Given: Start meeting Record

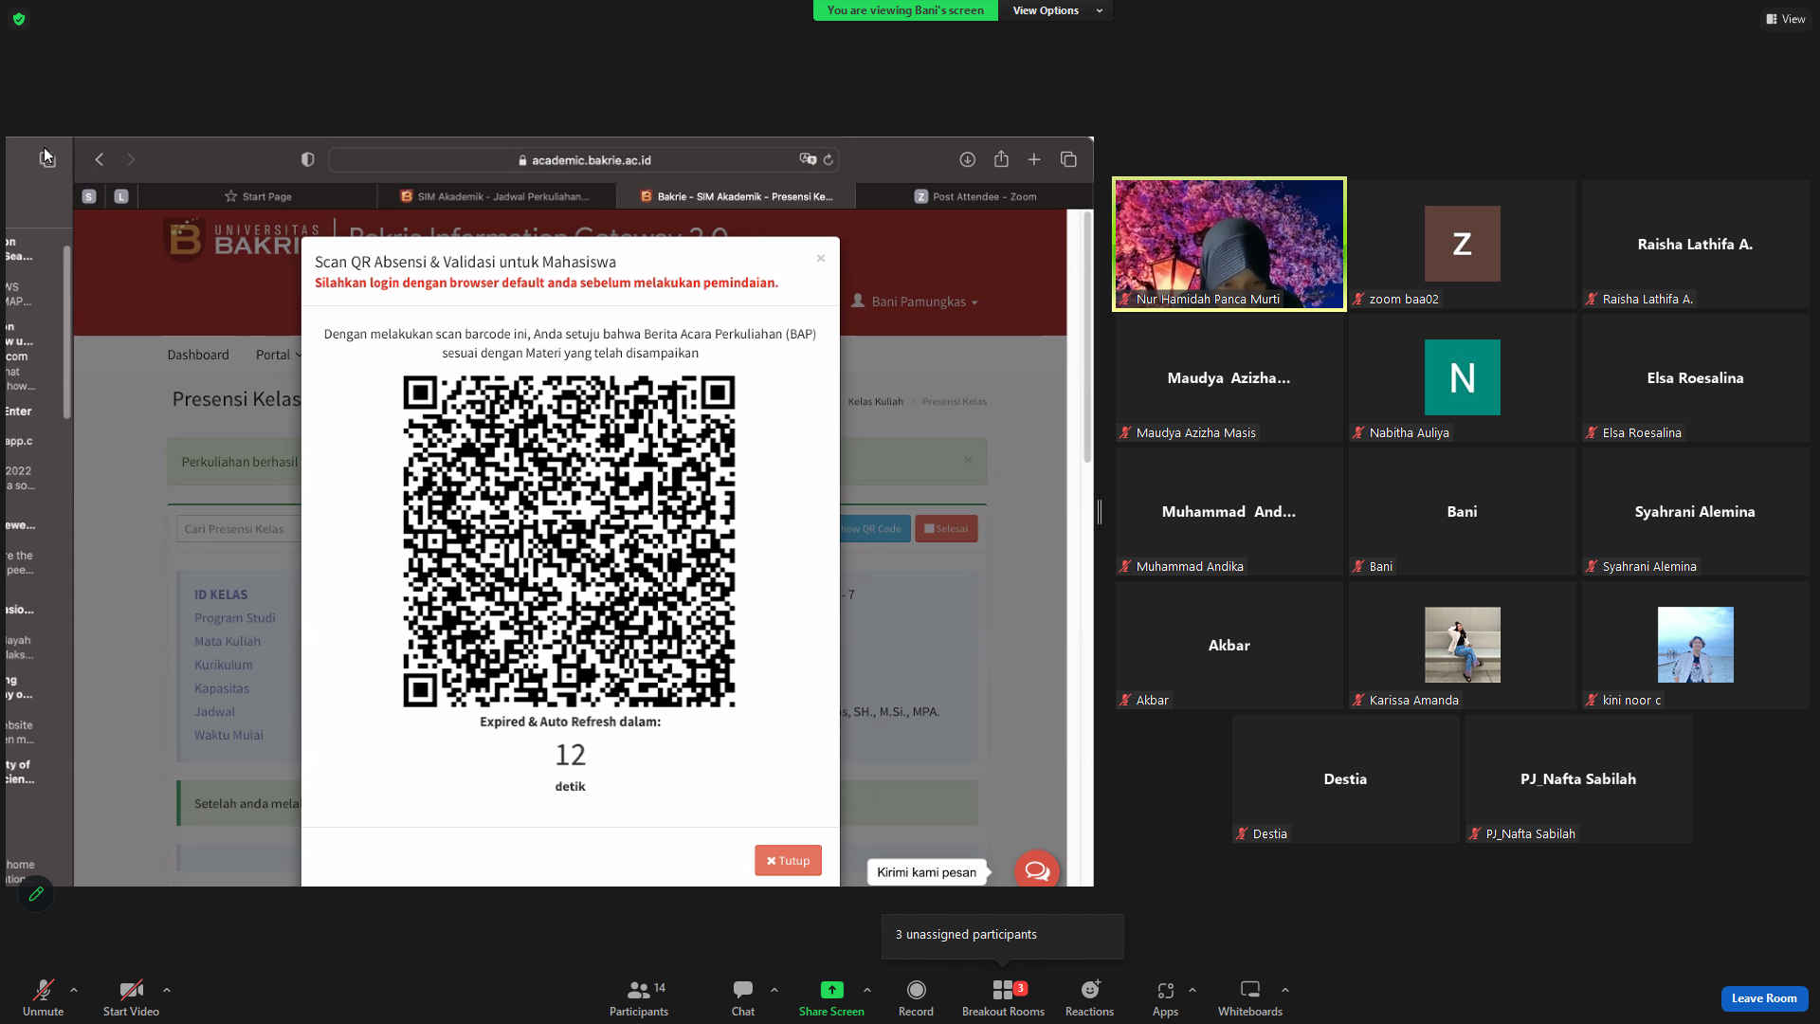Looking at the screenshot, I should (x=916, y=997).
